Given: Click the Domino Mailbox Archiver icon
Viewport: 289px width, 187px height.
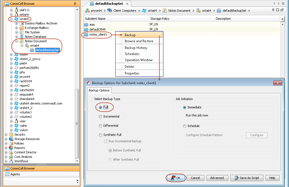Looking at the screenshot, I should coord(22,23).
